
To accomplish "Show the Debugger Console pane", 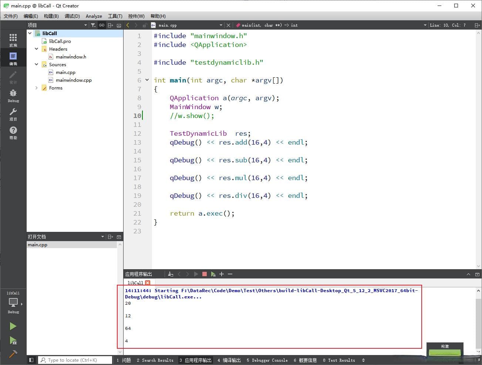I will point(267,360).
